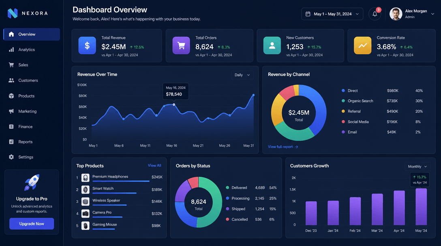441x246 pixels.
Task: Click the calendar icon in date selector
Action: (308, 14)
